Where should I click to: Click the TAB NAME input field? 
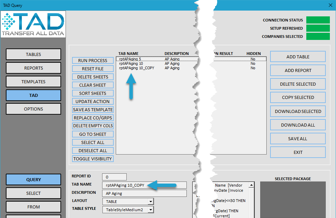(144, 185)
